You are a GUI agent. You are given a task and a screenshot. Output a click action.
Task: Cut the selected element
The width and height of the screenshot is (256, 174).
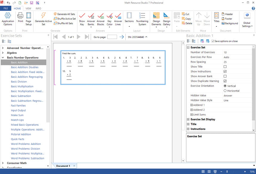(x=185, y=14)
